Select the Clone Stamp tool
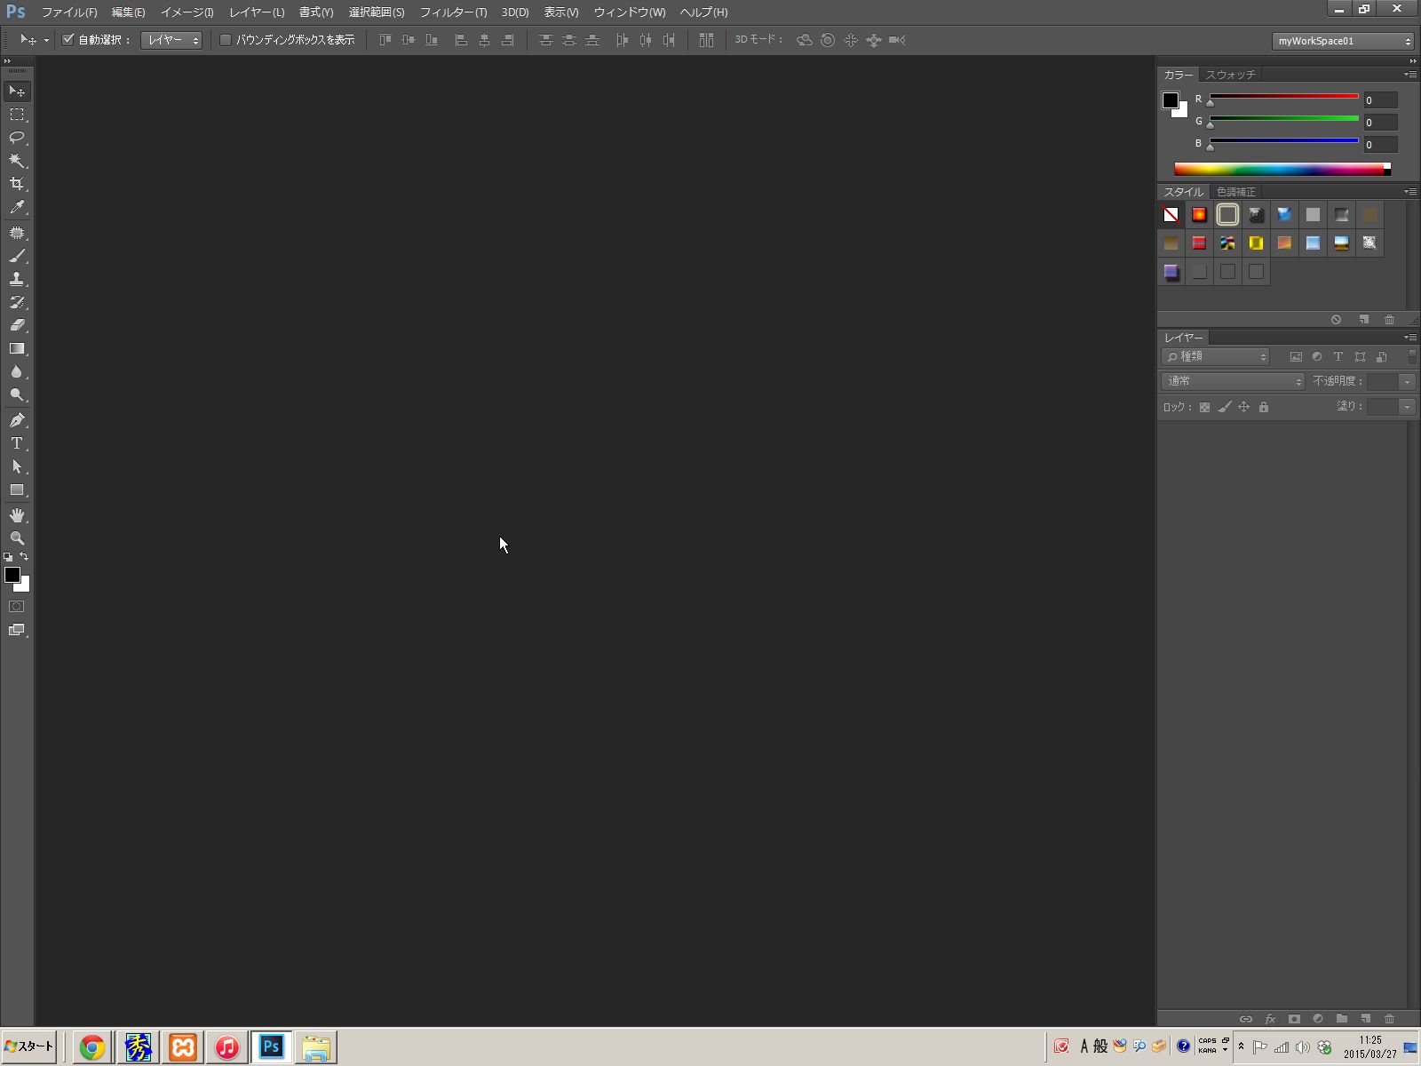Screen dimensions: 1421x1066 click(x=17, y=279)
